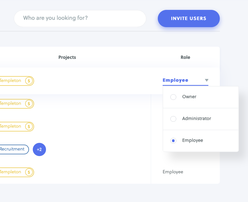Click the first row Templeton project tag
This screenshot has width=248, height=202.
17,81
